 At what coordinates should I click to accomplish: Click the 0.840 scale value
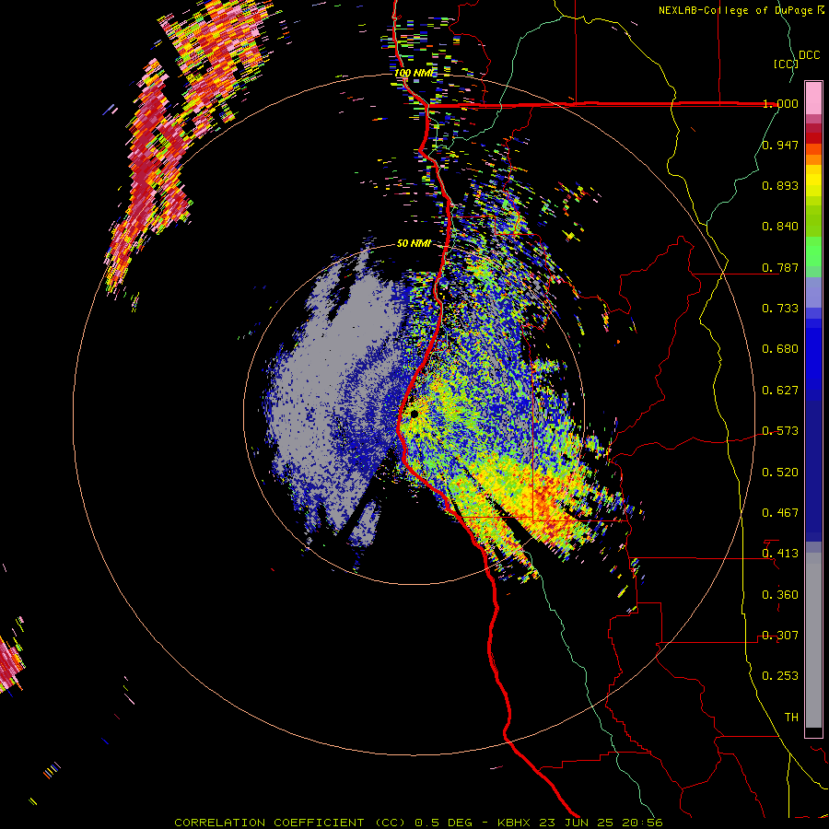(780, 227)
